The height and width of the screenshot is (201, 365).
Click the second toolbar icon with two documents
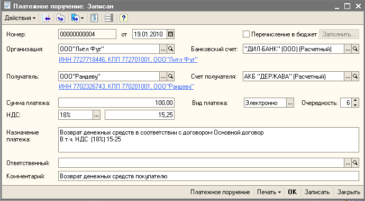pos(61,18)
